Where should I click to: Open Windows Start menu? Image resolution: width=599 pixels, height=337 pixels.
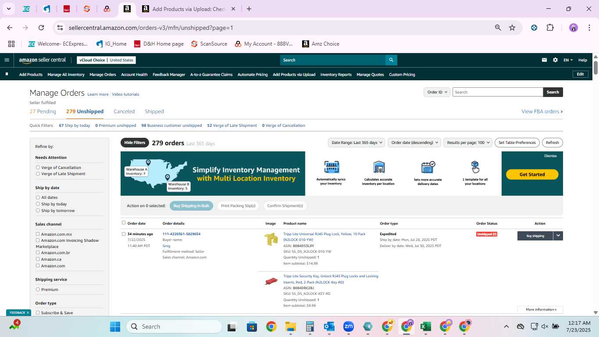point(115,326)
